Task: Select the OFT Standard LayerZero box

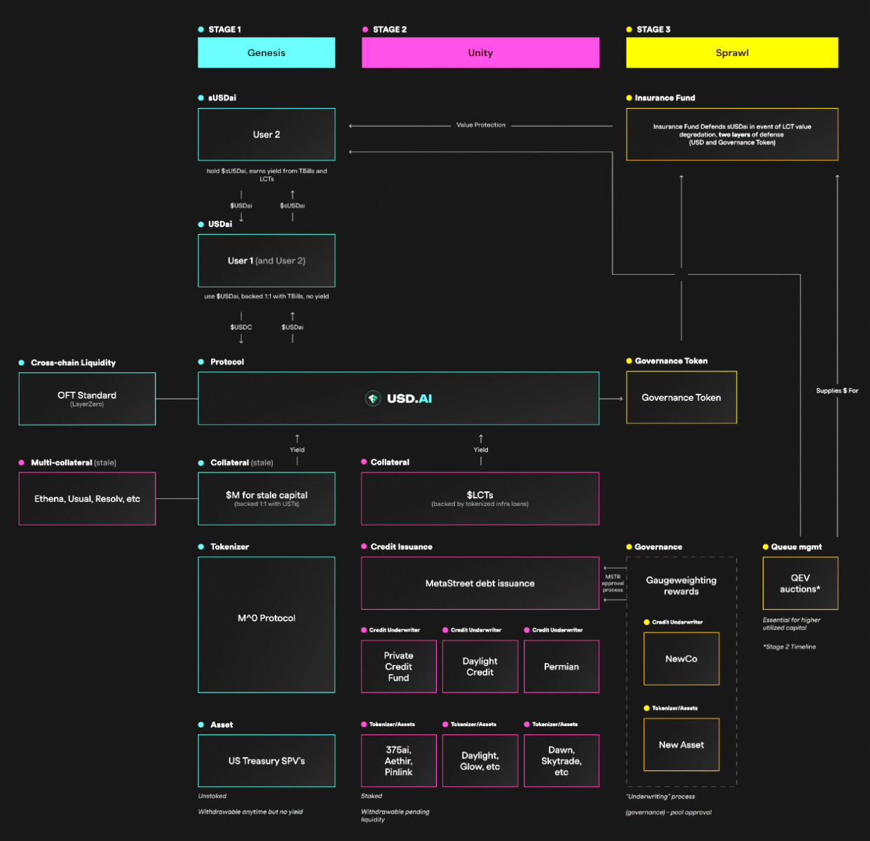Action: [87, 399]
